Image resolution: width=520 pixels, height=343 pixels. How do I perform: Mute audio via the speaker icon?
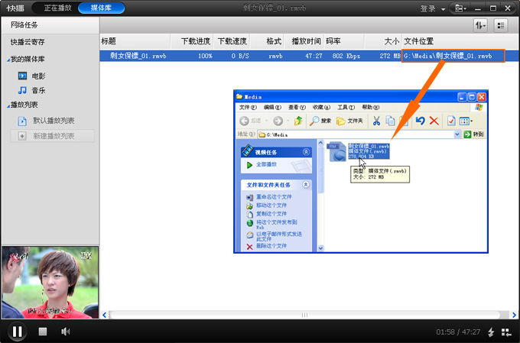click(66, 332)
